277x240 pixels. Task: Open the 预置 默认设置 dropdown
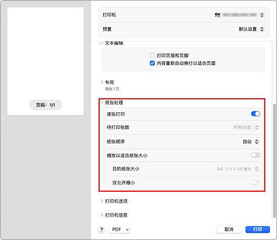pyautogui.click(x=262, y=29)
